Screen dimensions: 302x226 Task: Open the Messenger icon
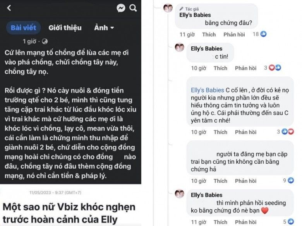click(121, 8)
